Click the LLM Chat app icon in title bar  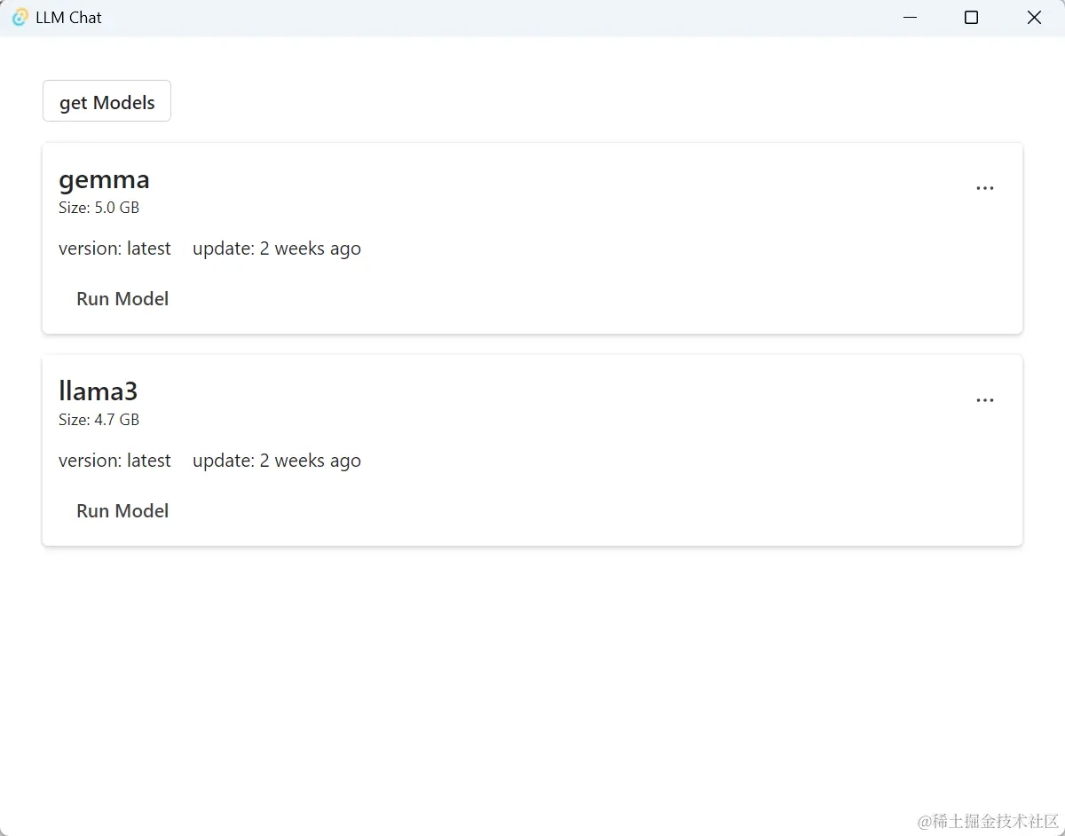tap(19, 17)
